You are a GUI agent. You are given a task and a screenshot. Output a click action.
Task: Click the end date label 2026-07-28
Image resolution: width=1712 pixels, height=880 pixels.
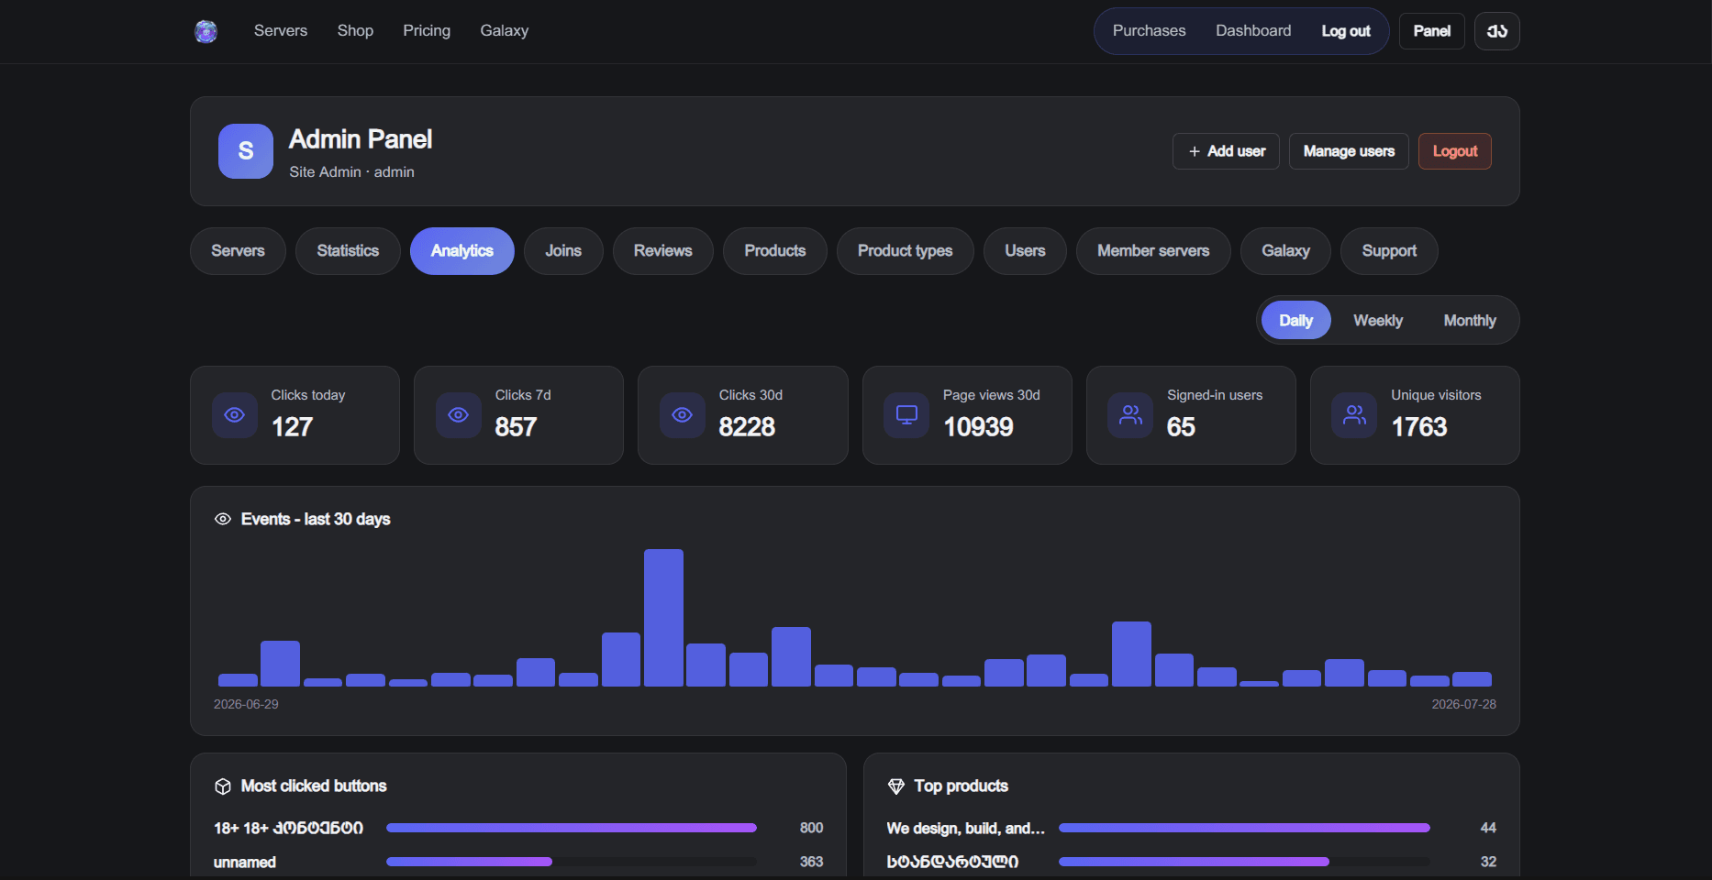[x=1464, y=704]
